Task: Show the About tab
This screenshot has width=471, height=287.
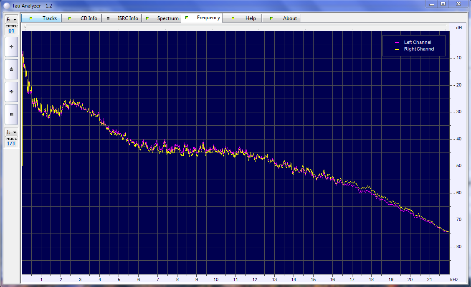Action: 284,18
